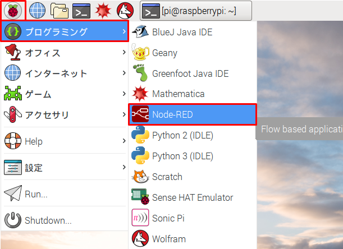This screenshot has width=343, height=249.
Task: Switch to the pi@raspberrypi terminal window button
Action: click(x=196, y=11)
